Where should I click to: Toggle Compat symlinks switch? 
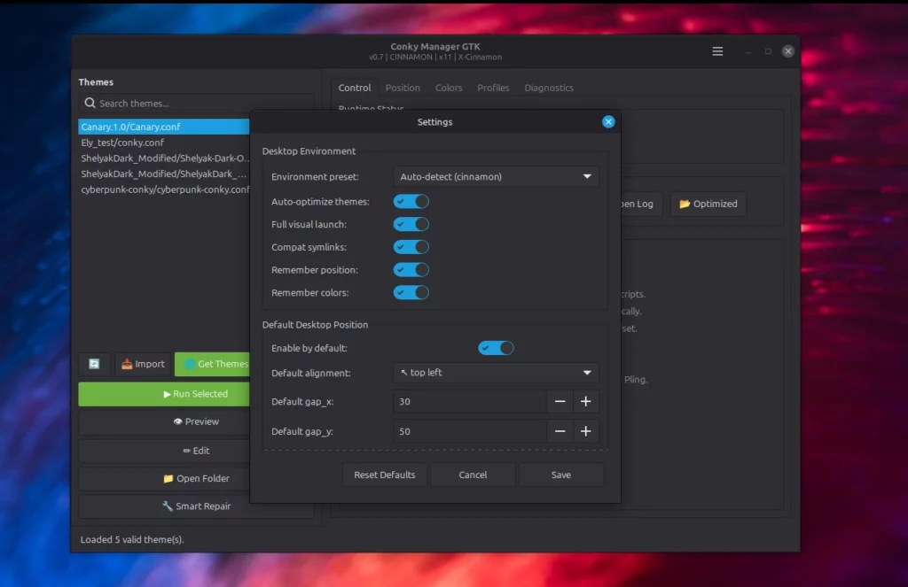click(x=411, y=247)
